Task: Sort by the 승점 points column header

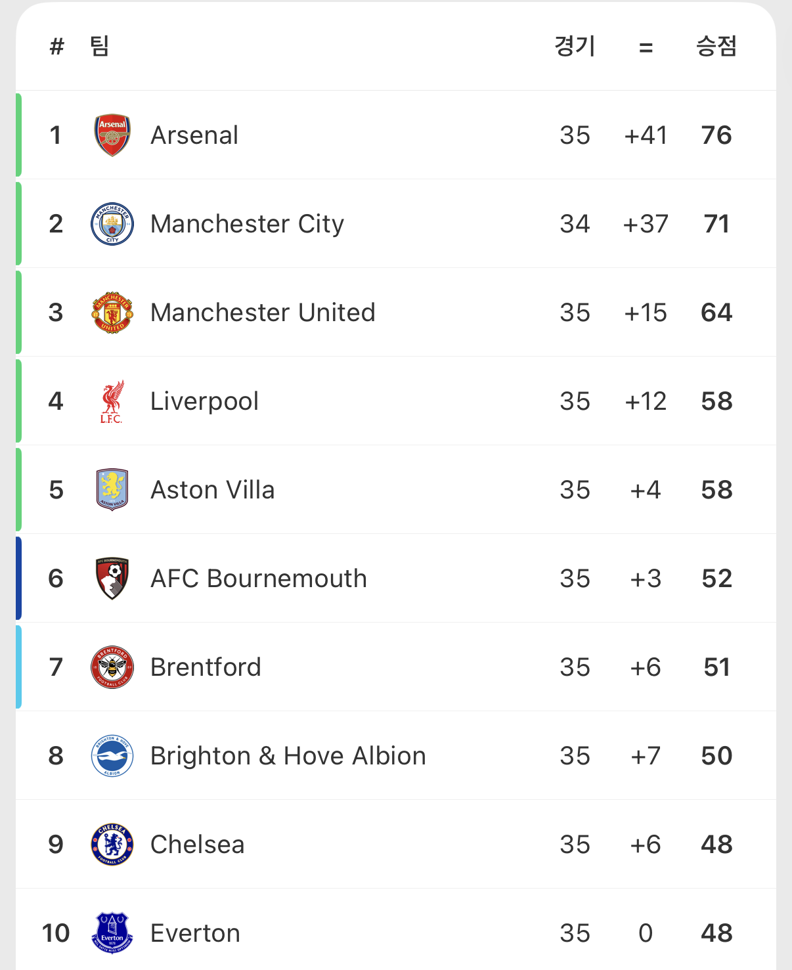Action: [x=716, y=46]
